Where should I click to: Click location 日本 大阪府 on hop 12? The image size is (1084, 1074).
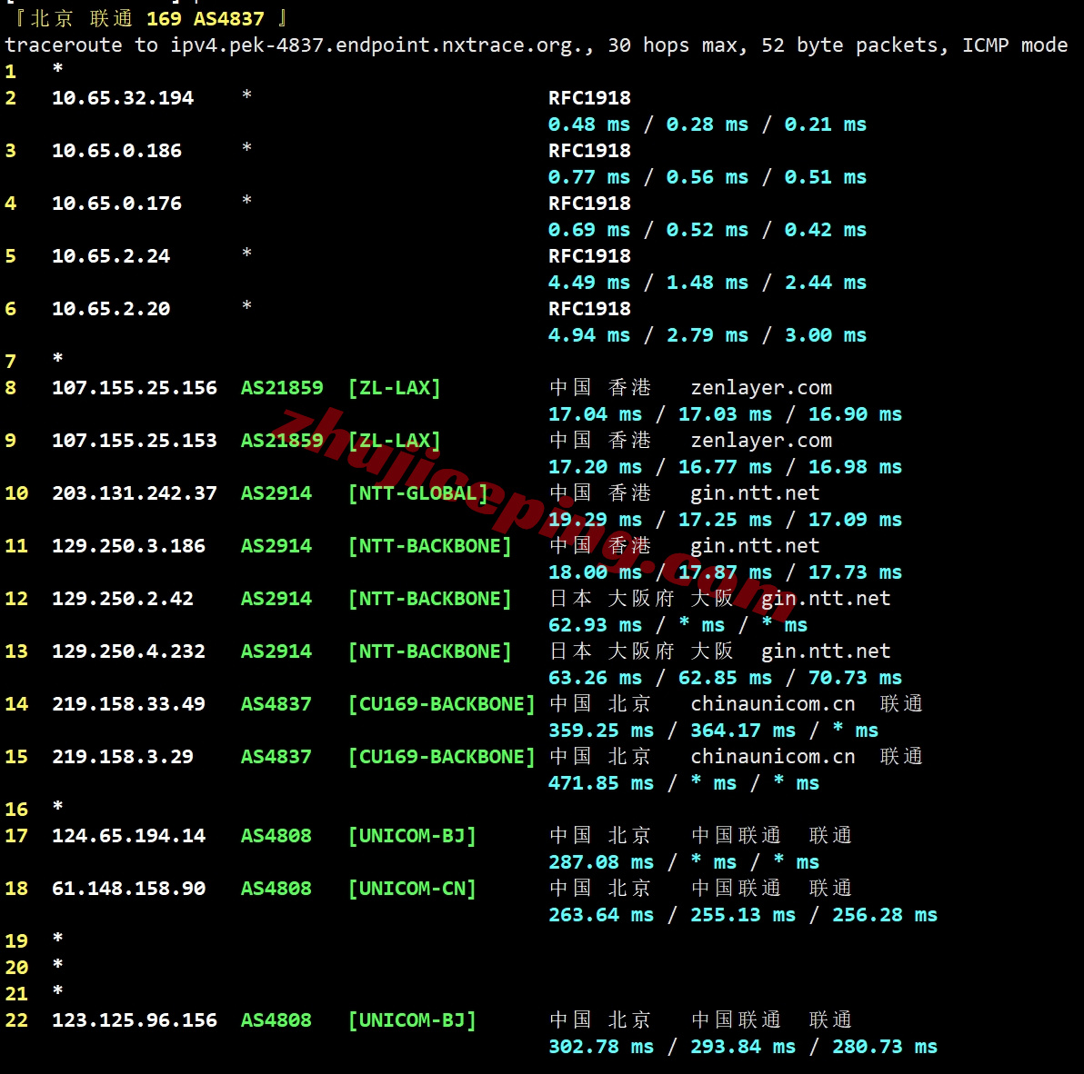click(612, 598)
